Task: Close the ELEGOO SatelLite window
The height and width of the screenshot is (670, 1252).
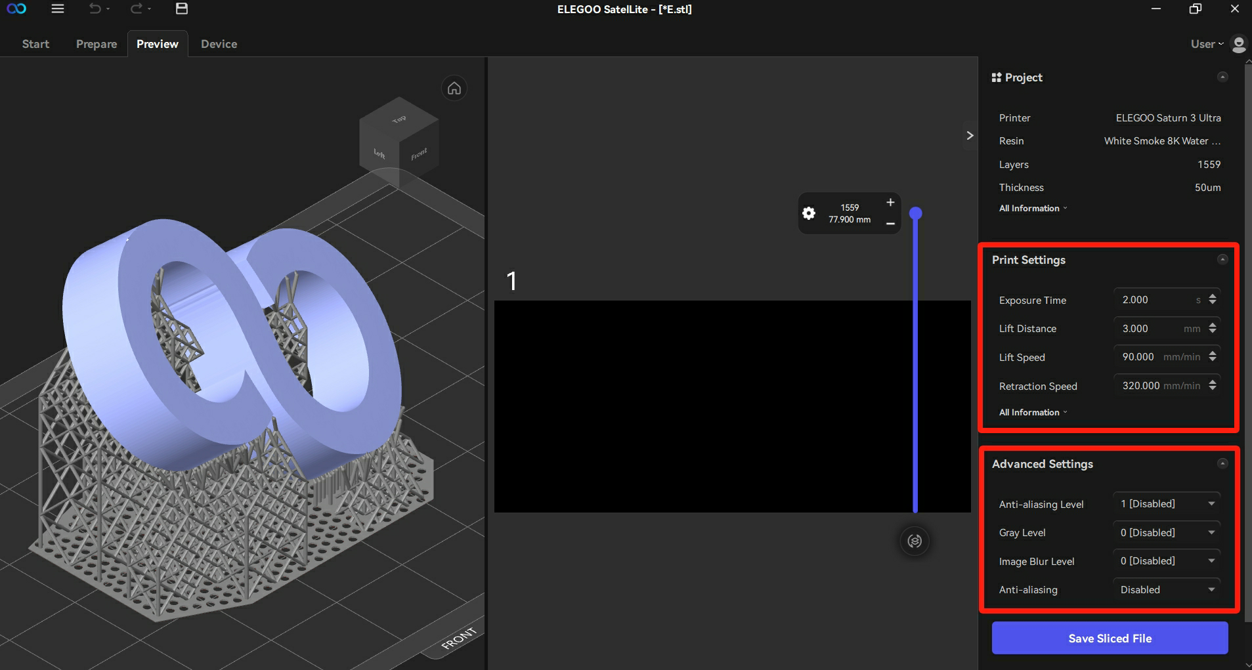Action: pos(1234,9)
